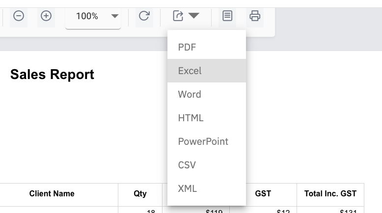Click the Qty column header

(140, 194)
